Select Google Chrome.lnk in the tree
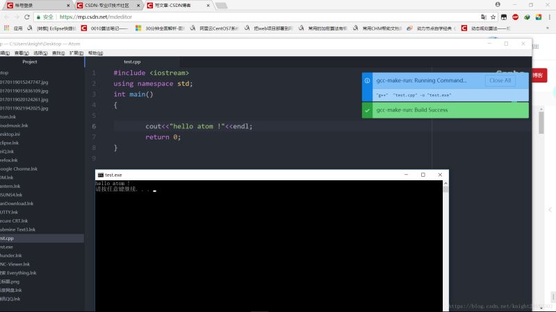The height and width of the screenshot is (312, 556). [x=19, y=169]
